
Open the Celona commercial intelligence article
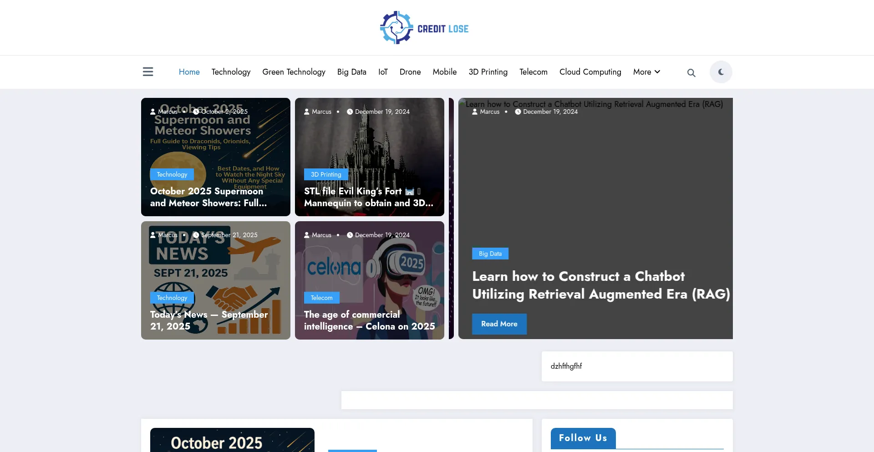[370, 320]
